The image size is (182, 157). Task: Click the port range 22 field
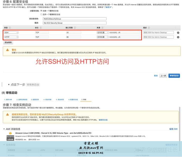tap(74, 33)
